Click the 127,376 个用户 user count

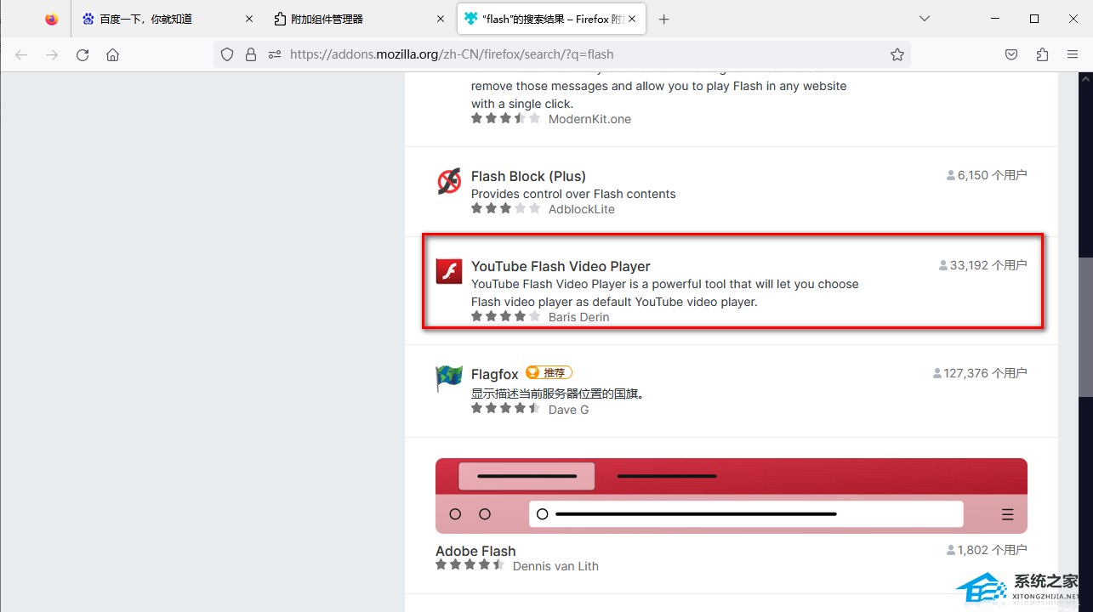980,373
